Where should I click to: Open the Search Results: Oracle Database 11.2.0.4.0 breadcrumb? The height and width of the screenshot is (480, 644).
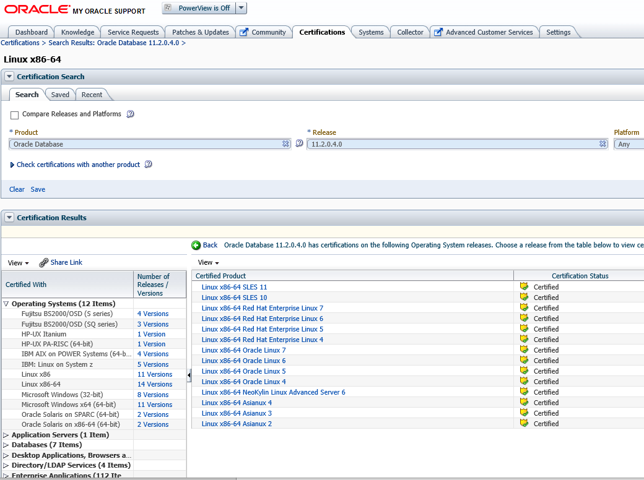click(x=114, y=43)
